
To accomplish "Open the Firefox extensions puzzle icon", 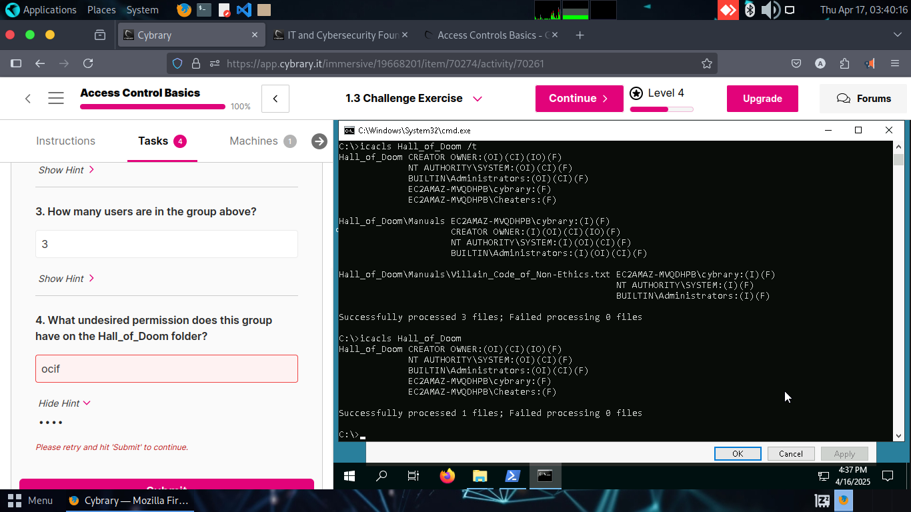I will pyautogui.click(x=845, y=63).
